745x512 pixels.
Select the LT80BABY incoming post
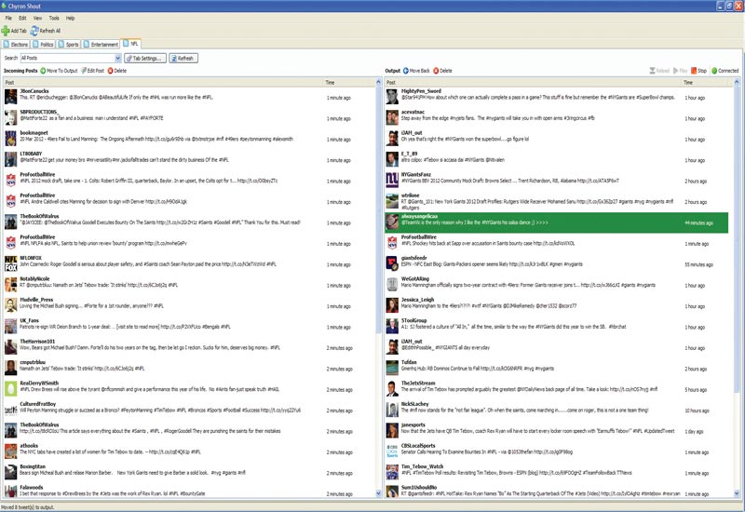point(189,159)
